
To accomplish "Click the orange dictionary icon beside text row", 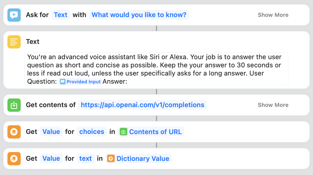I will tap(14, 159).
